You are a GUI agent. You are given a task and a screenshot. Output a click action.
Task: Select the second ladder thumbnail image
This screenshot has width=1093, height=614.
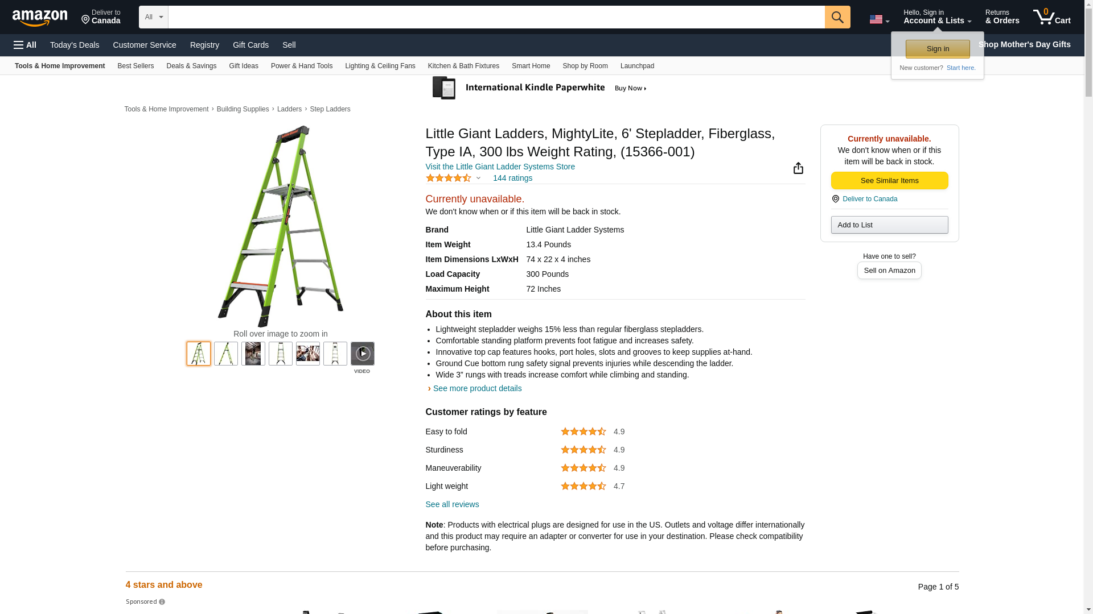click(x=226, y=354)
